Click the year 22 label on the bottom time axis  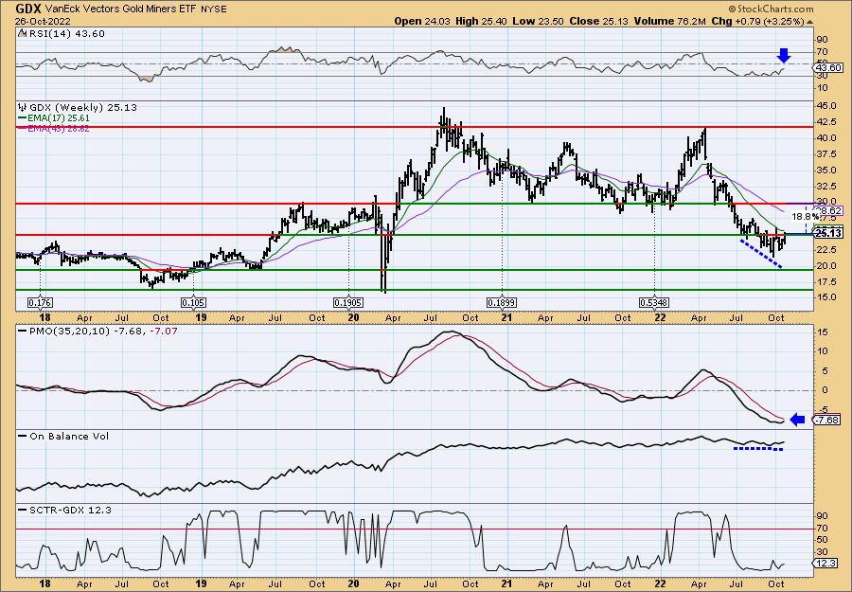660,584
